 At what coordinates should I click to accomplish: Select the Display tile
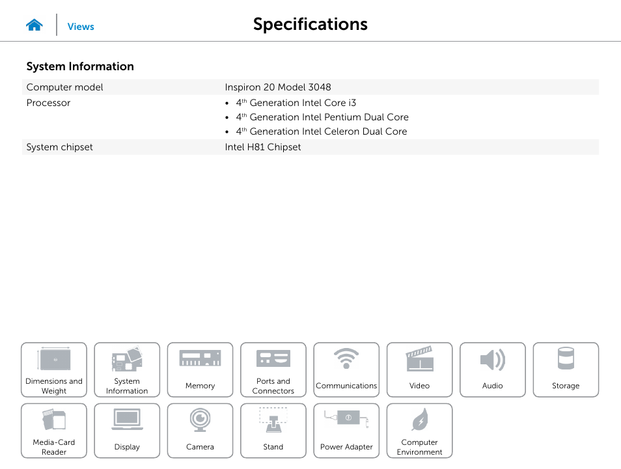coord(127,431)
